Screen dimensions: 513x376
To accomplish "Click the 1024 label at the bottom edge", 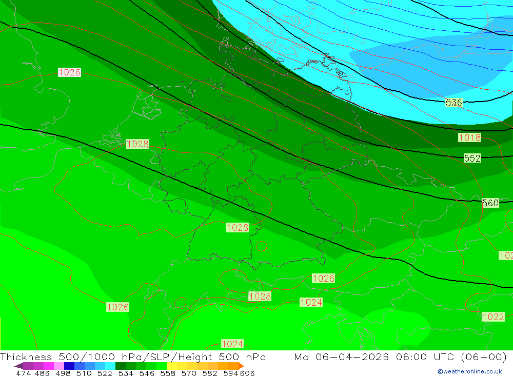I will 232,344.
